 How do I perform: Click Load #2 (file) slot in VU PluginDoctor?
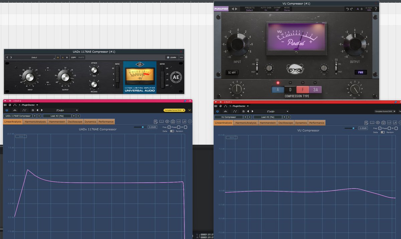(x=268, y=117)
